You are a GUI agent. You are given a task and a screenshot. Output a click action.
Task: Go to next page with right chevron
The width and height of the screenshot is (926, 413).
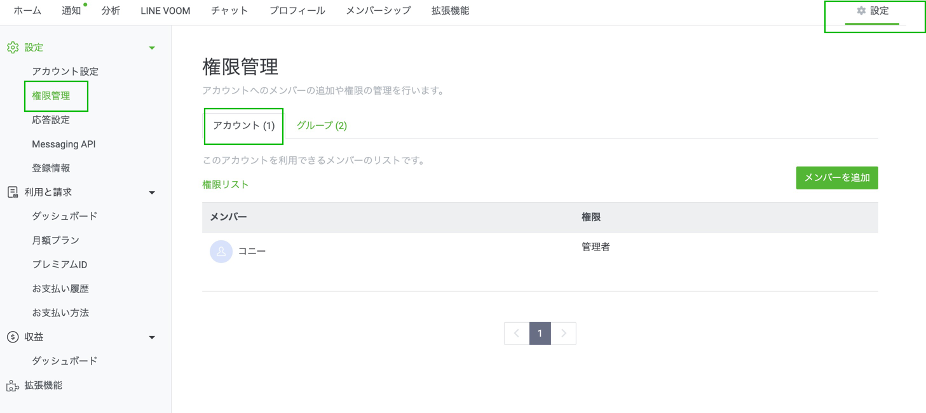(564, 334)
